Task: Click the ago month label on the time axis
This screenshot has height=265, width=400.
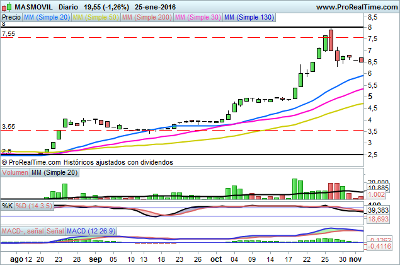Action: 16,259
